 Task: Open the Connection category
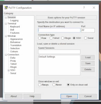pos(13,55)
